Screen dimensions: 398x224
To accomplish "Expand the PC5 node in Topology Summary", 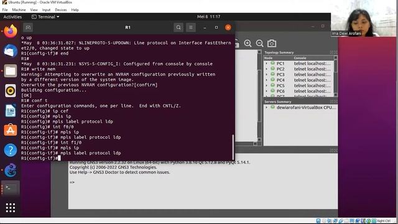I will pyautogui.click(x=267, y=86).
